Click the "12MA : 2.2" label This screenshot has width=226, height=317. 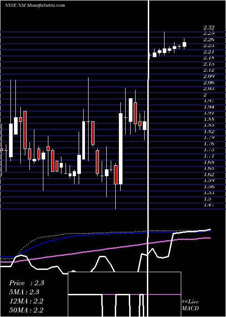click(x=26, y=301)
